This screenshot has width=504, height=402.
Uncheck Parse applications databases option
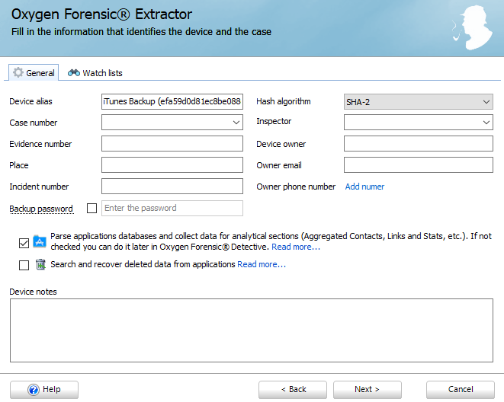24,243
